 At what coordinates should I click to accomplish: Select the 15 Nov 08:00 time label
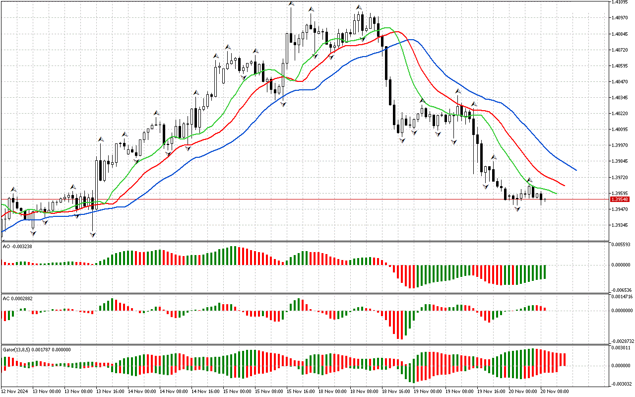pos(269,392)
